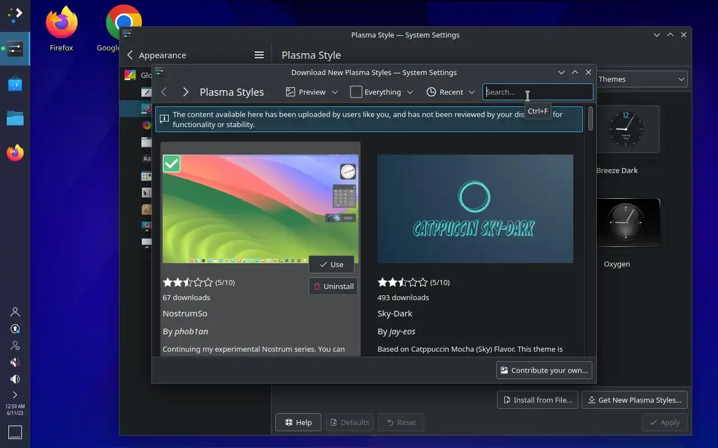This screenshot has height=448, width=718.
Task: Open the system updates tray icon
Action: [x=15, y=329]
